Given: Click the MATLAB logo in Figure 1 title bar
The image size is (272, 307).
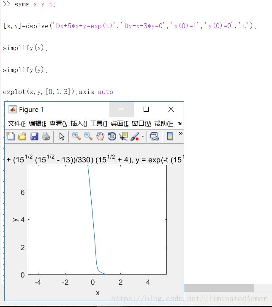Looking at the screenshot, I should [x=13, y=110].
